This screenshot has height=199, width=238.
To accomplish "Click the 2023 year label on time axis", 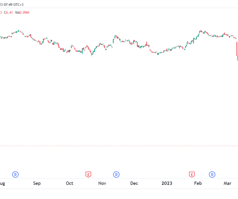I will (x=167, y=183).
